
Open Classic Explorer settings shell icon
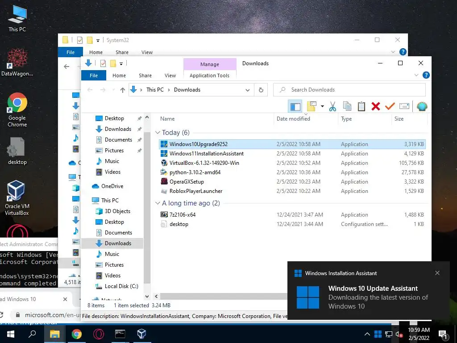[x=422, y=106]
